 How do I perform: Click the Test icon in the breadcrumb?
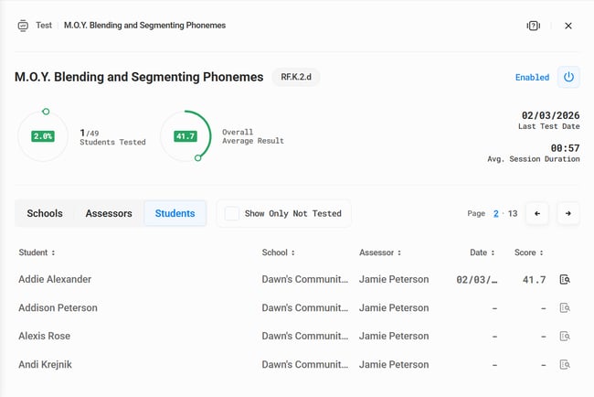tap(23, 26)
